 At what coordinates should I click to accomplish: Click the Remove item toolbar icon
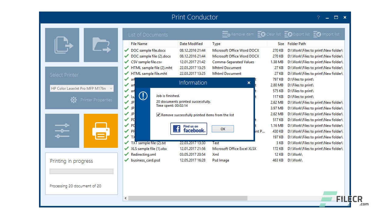click(226, 34)
